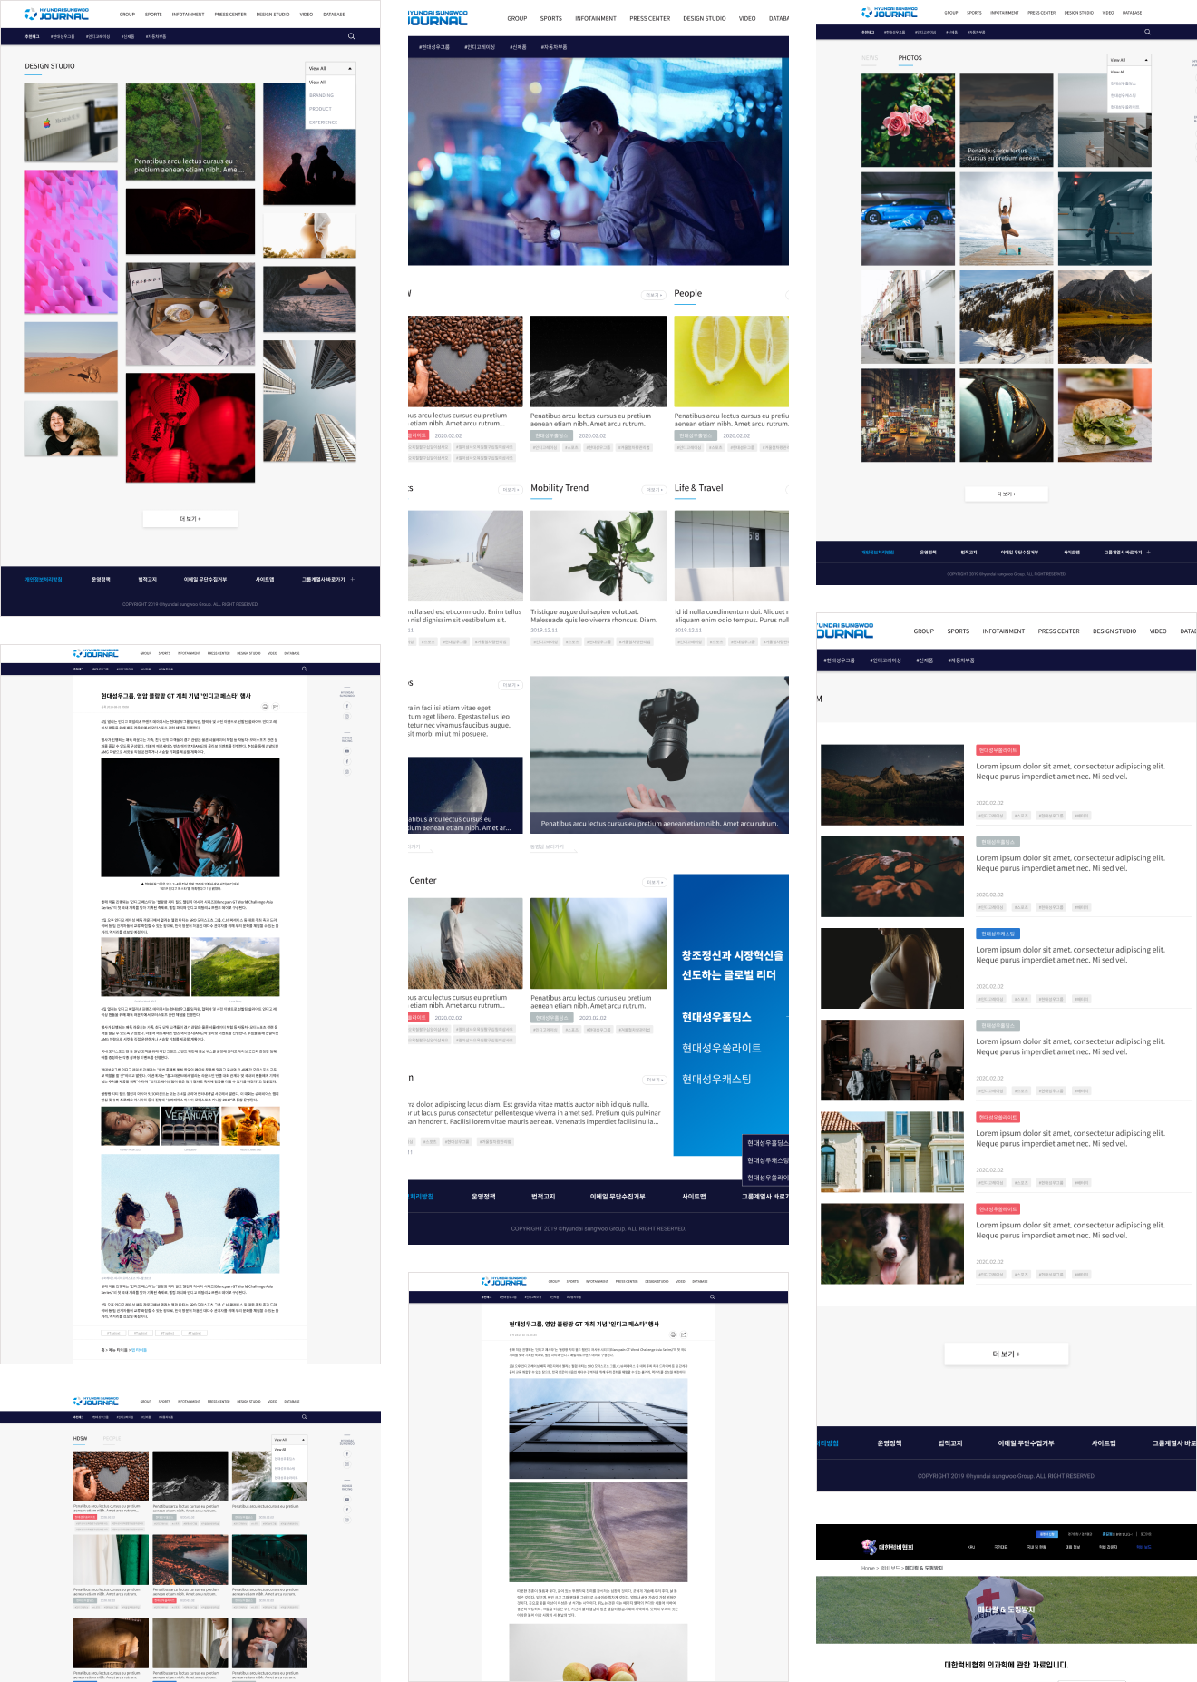Click the search icon on the Design Studio page
1197x1682 pixels.
click(x=351, y=36)
